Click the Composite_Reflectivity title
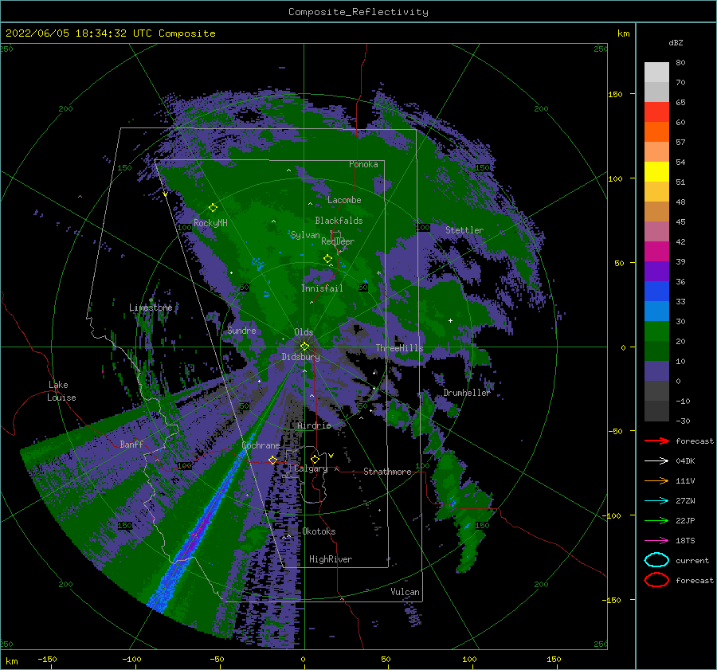This screenshot has height=670, width=717. 358,12
